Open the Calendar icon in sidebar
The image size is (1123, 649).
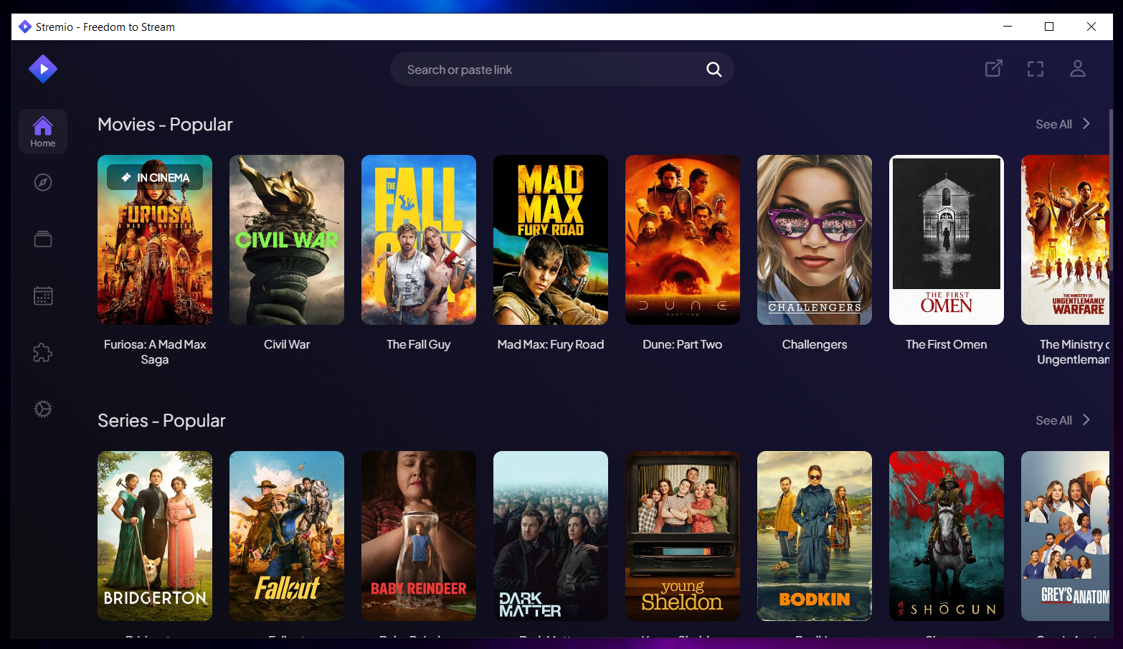click(43, 295)
